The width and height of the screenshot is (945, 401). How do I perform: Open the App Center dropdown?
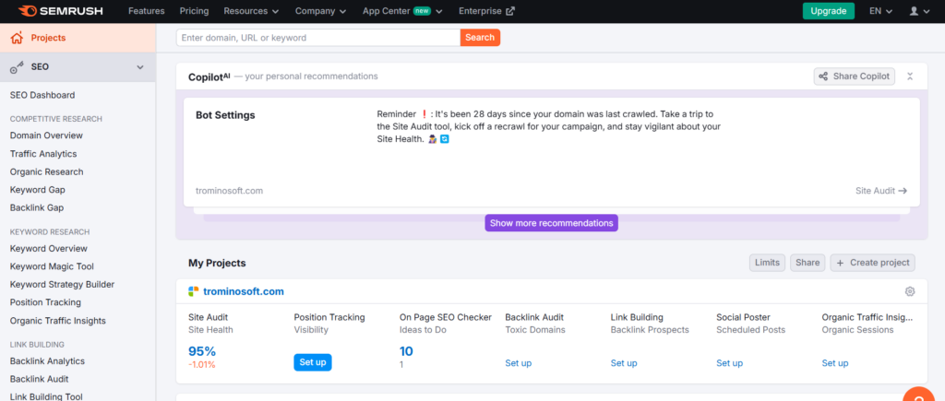pos(402,11)
